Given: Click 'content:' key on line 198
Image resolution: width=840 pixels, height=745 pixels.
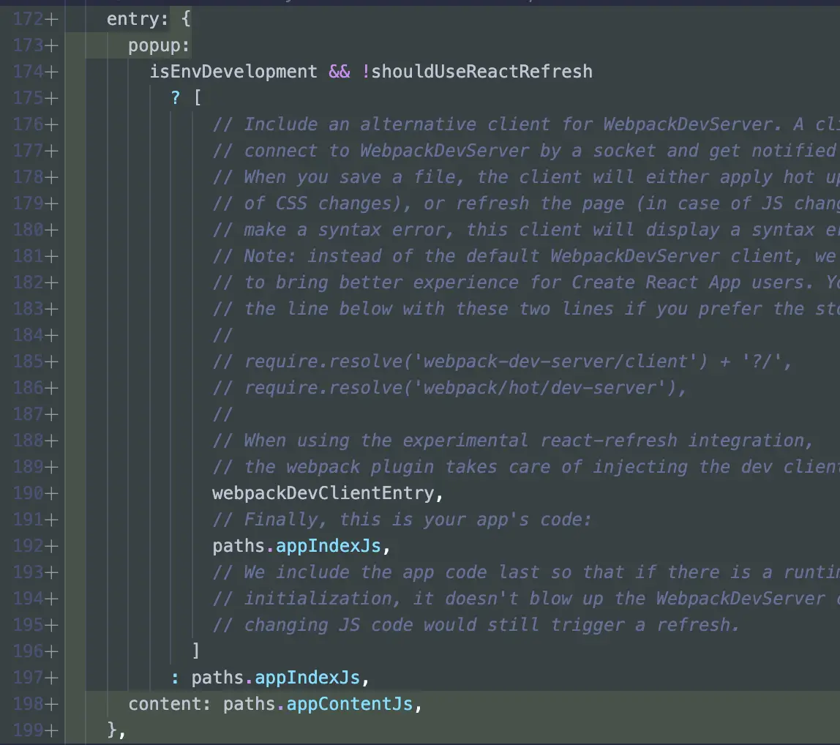Looking at the screenshot, I should point(170,704).
